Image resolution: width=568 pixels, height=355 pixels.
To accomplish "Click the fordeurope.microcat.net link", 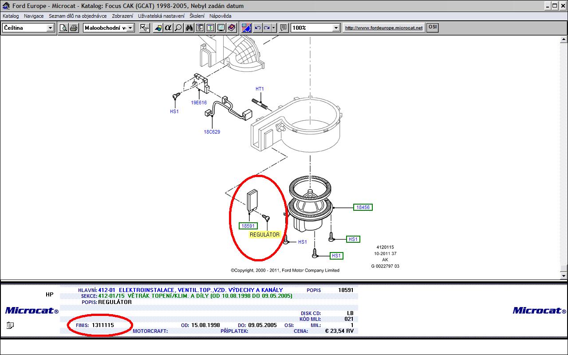I will point(384,28).
